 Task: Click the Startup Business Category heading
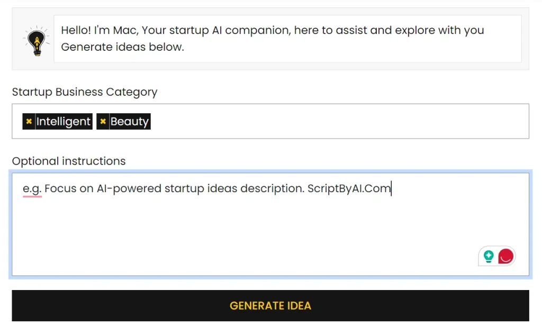point(85,92)
